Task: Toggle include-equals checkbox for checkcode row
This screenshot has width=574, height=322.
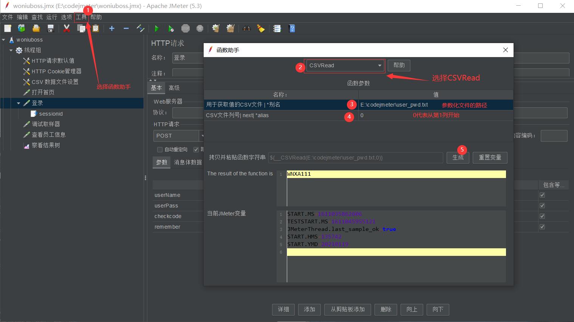Action: 542,216
